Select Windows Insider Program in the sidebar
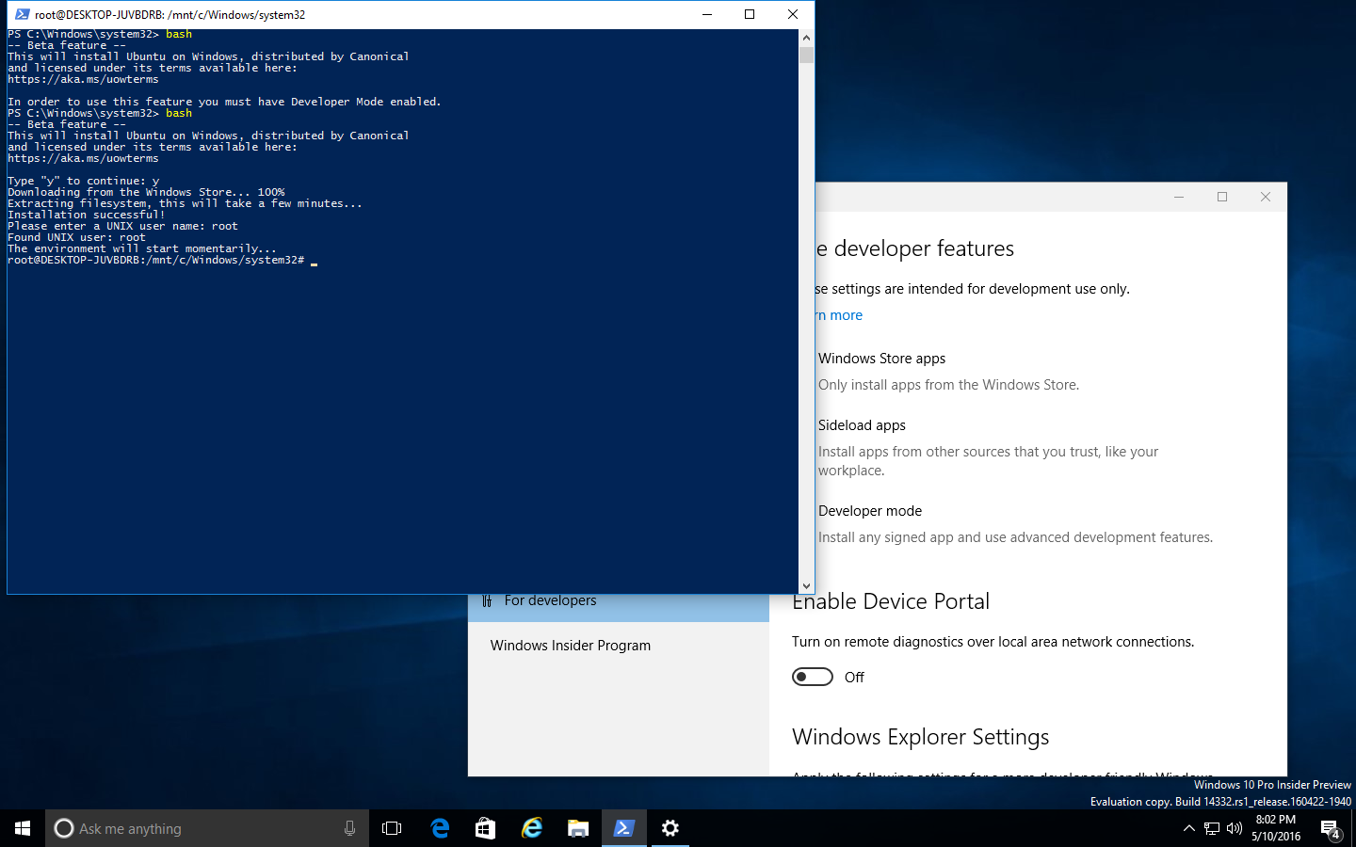 (x=571, y=645)
